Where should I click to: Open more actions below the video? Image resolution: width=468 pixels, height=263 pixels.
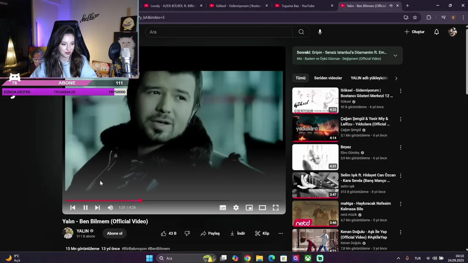(281, 233)
